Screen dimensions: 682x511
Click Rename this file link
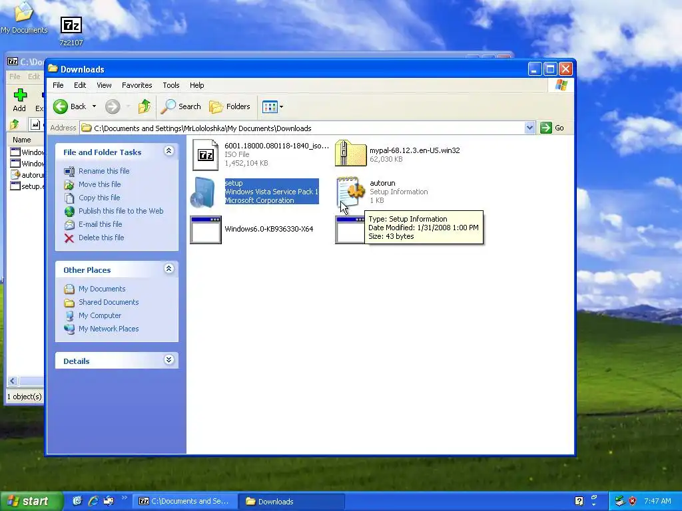(104, 171)
